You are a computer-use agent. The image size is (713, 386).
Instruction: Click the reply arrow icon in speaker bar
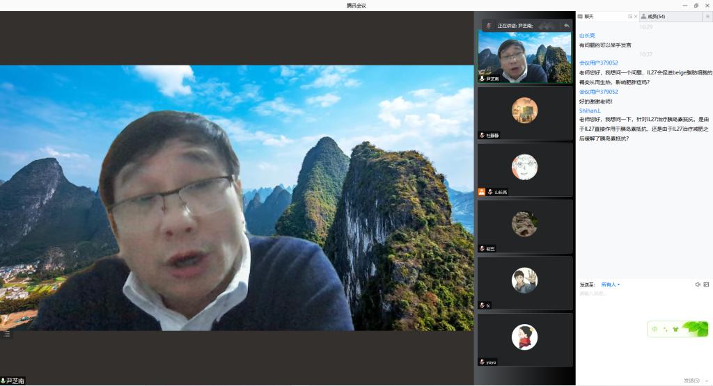[x=566, y=25]
